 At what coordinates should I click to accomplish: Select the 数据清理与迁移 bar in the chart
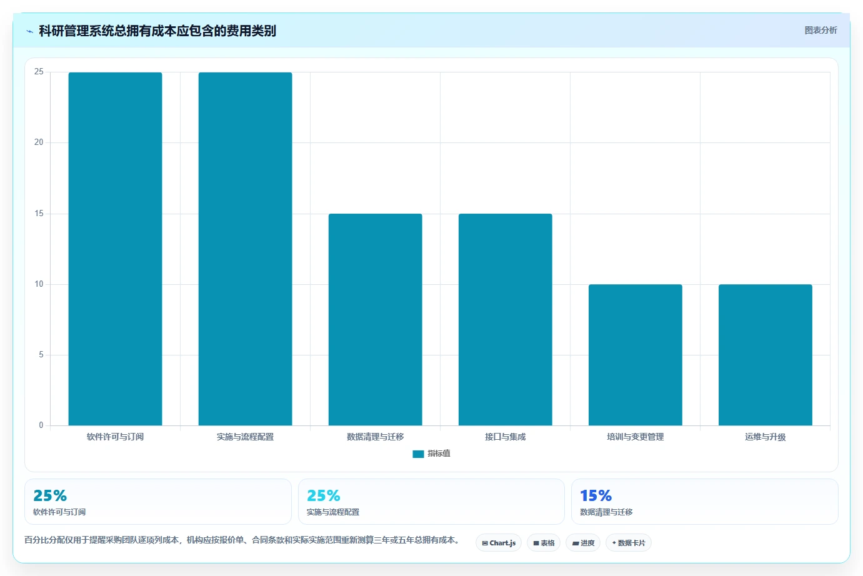(x=375, y=319)
